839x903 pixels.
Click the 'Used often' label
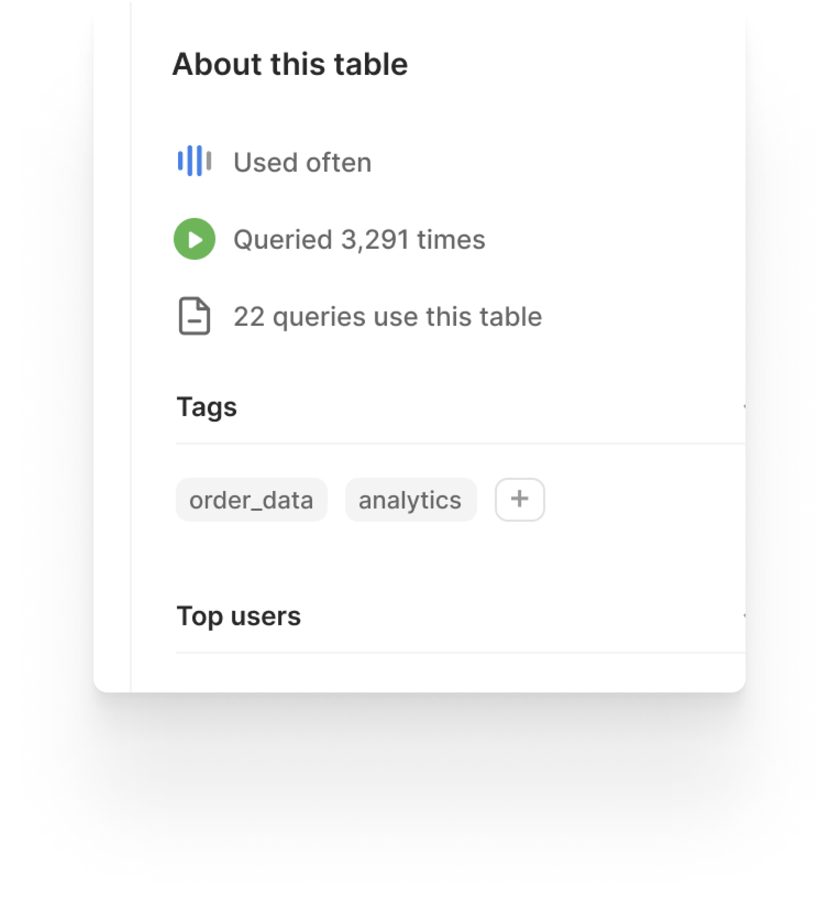click(x=303, y=162)
